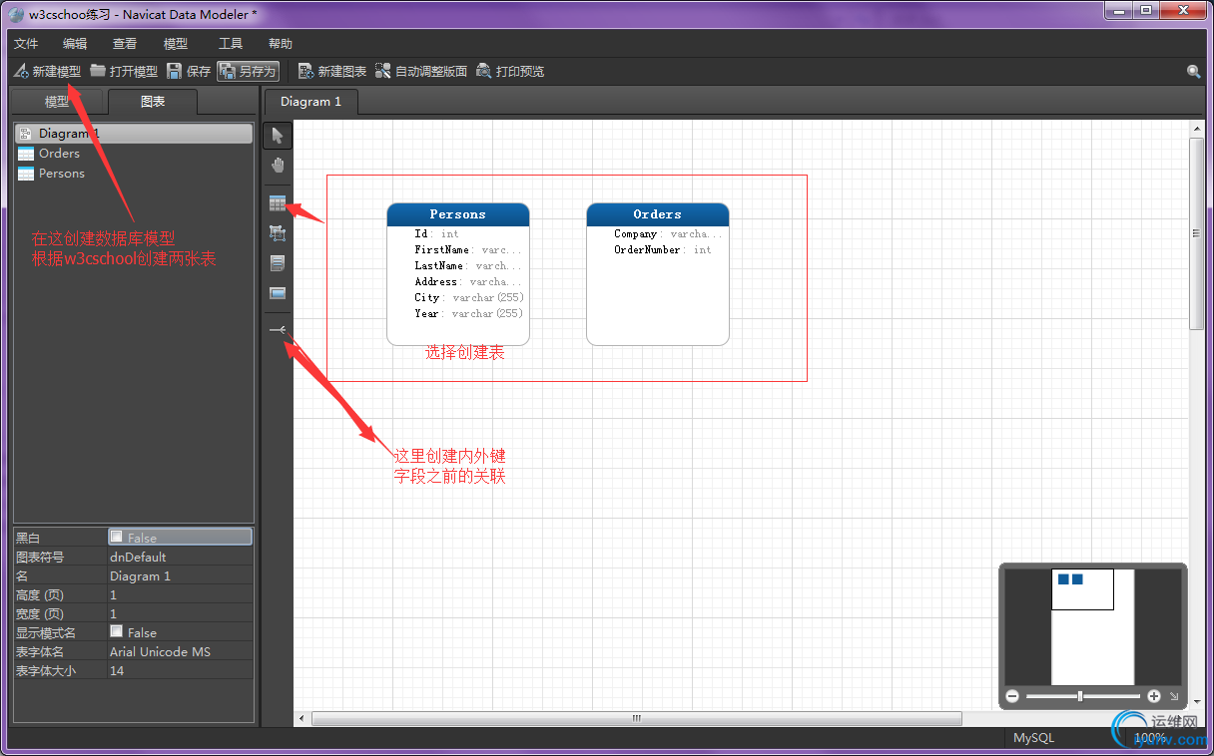Choose the layer tool icon

278,233
